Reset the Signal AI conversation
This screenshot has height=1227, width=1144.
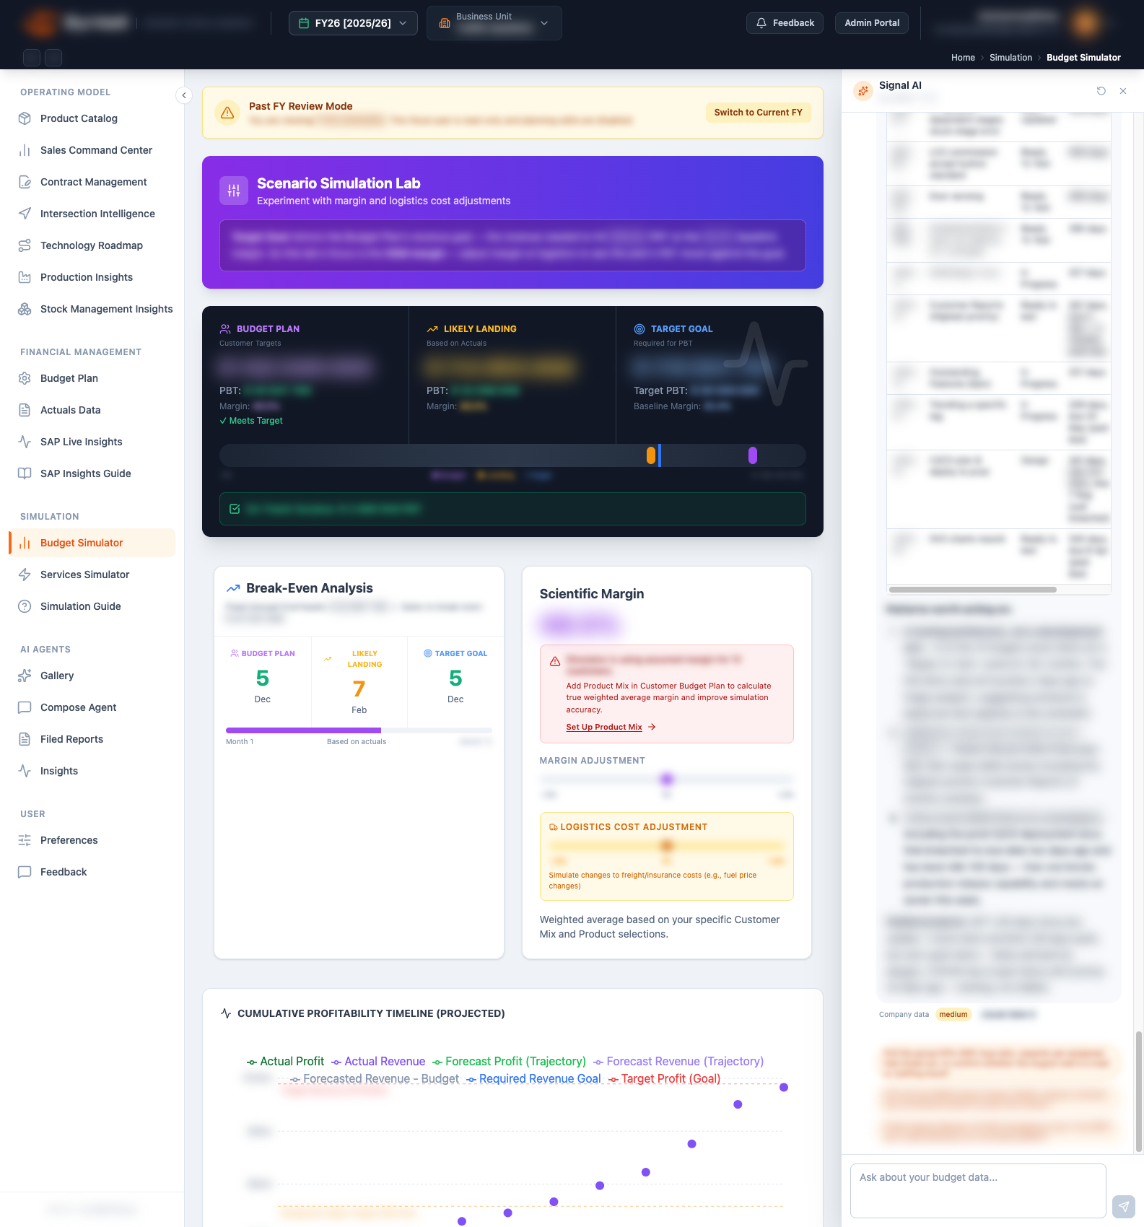tap(1101, 91)
